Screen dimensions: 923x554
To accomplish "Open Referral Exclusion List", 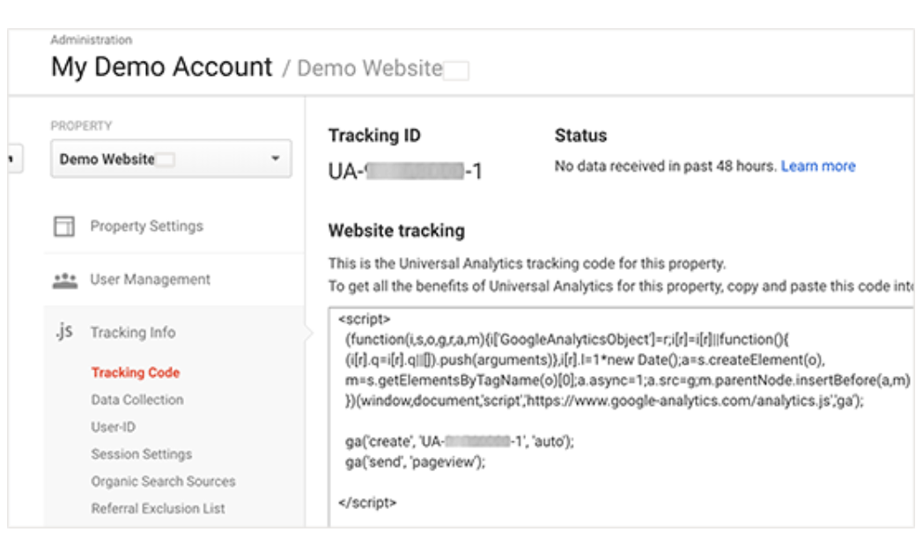I will click(158, 508).
